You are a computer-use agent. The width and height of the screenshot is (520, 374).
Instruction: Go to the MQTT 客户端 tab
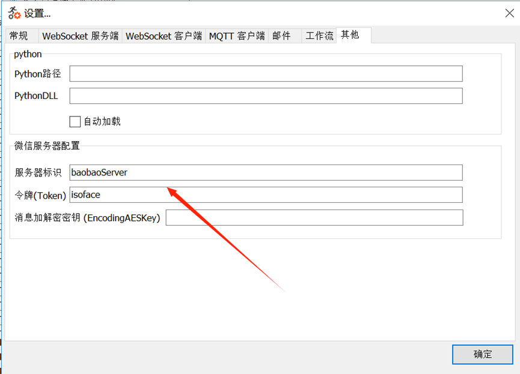coord(236,36)
